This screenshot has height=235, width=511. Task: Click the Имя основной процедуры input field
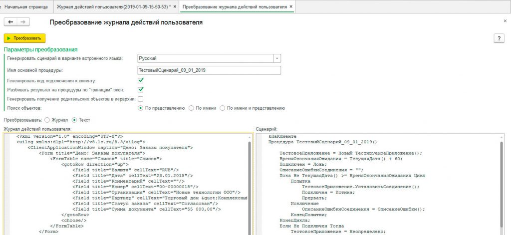click(x=209, y=70)
